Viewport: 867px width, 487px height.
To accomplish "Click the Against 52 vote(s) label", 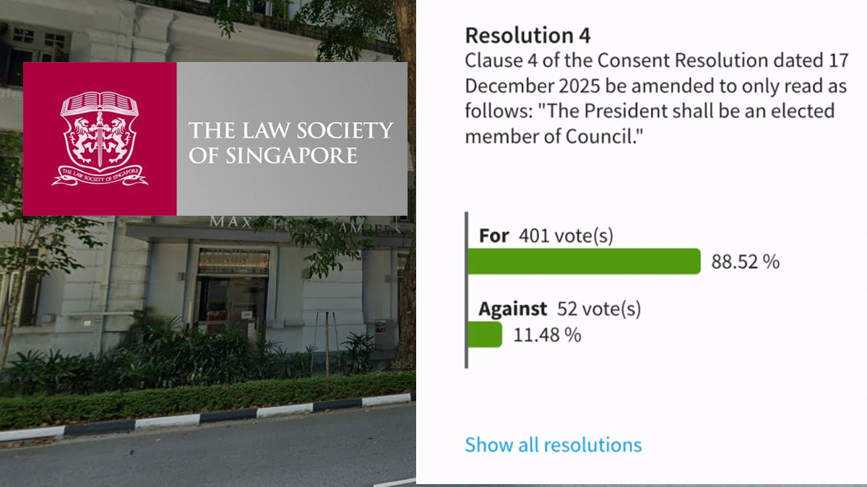I will point(561,308).
